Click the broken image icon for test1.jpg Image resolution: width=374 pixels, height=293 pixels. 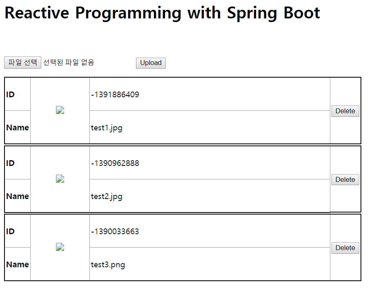(x=60, y=110)
